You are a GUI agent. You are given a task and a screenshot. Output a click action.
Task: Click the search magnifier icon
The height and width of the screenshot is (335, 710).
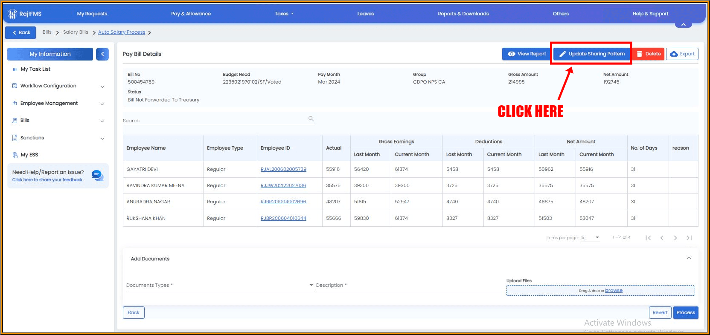pyautogui.click(x=311, y=118)
